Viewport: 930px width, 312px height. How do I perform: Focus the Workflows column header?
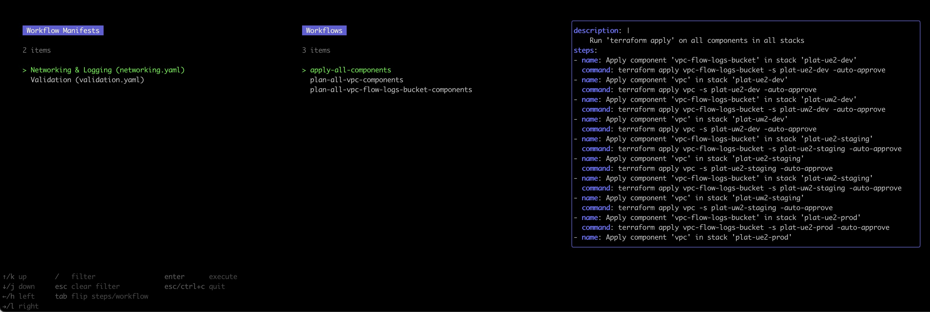[x=324, y=31]
